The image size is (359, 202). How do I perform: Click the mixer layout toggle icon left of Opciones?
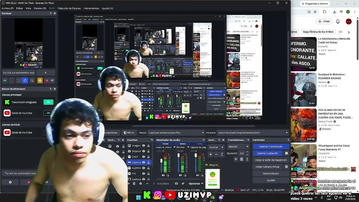click(176, 183)
